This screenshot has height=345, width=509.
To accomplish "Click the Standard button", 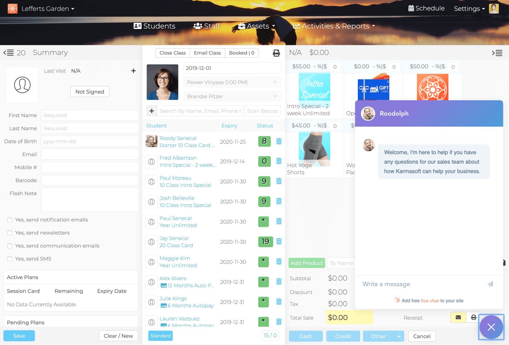I will 160,336.
